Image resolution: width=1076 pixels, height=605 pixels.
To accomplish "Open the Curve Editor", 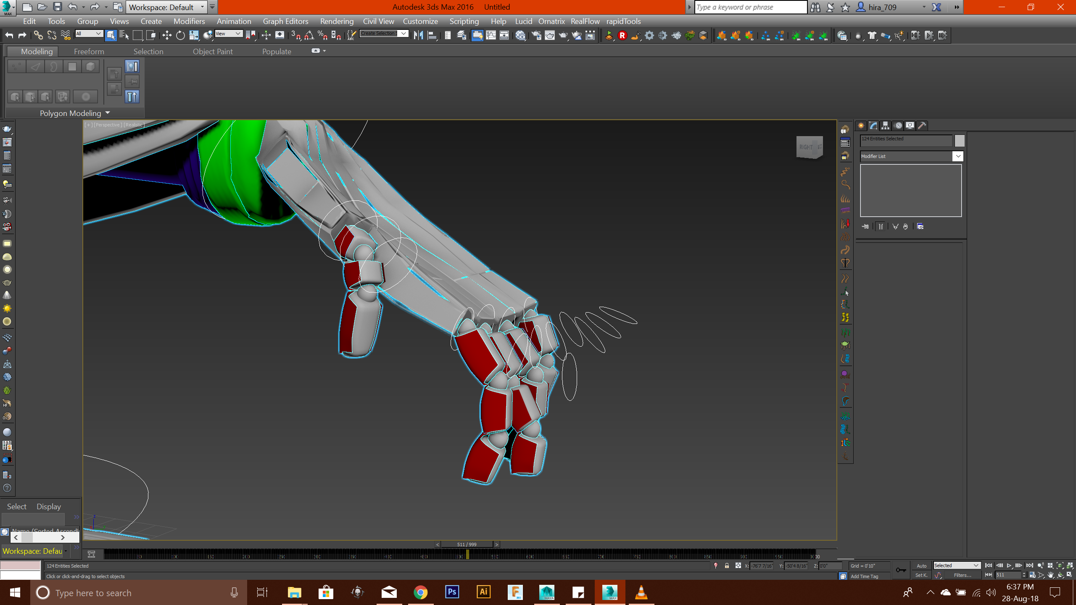I will (x=491, y=36).
